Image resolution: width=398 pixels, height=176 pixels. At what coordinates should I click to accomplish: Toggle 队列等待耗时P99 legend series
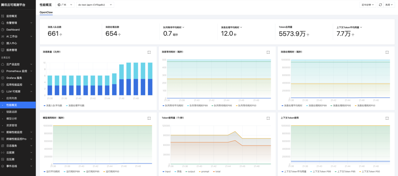[x=198, y=106]
